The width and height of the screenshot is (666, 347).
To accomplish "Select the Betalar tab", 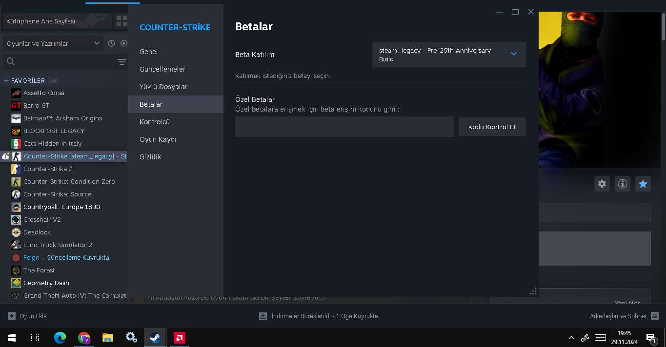I will (176, 104).
